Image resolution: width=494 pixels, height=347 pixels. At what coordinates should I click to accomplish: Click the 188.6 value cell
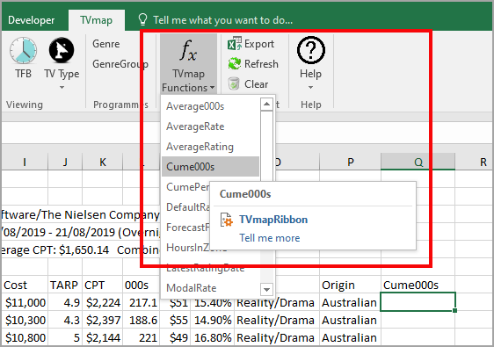click(x=142, y=320)
